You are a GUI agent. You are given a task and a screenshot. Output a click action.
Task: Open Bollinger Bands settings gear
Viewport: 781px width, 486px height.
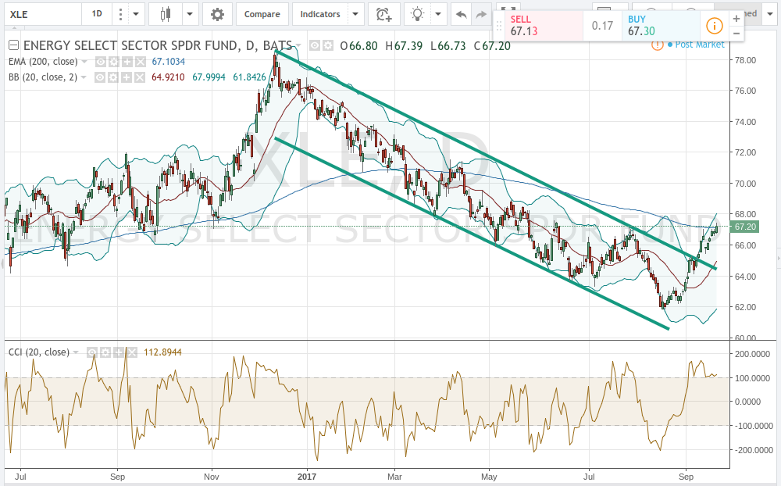pos(113,77)
